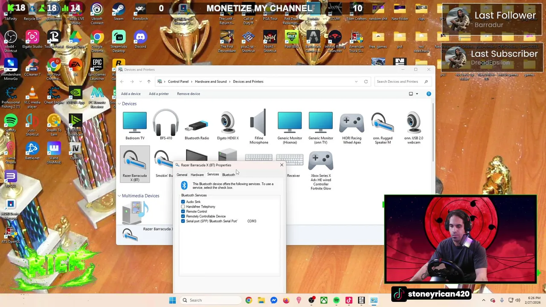This screenshot has width=546, height=307.
Task: Click the back arrow in Devices and Printers
Action: coord(122,81)
